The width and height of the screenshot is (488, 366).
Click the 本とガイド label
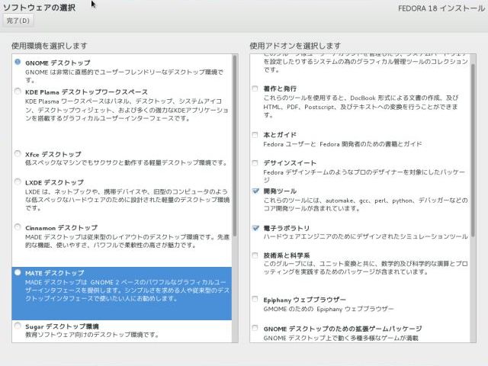pos(280,135)
